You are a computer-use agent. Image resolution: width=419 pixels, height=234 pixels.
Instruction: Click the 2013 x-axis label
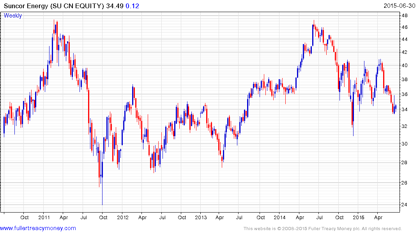201,217
